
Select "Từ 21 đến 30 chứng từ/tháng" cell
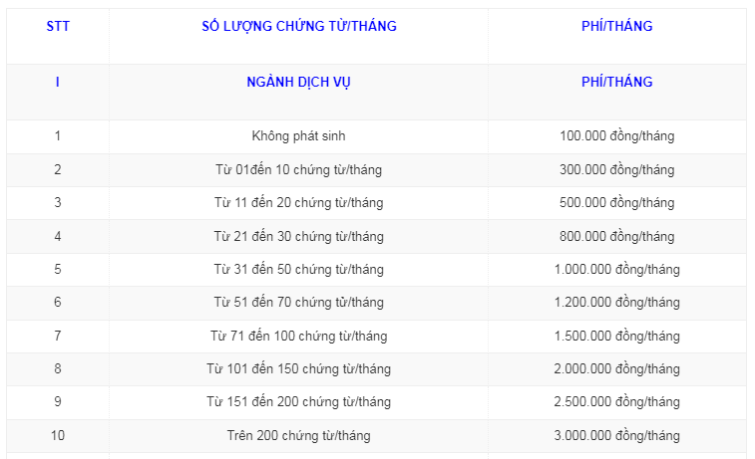click(x=298, y=237)
